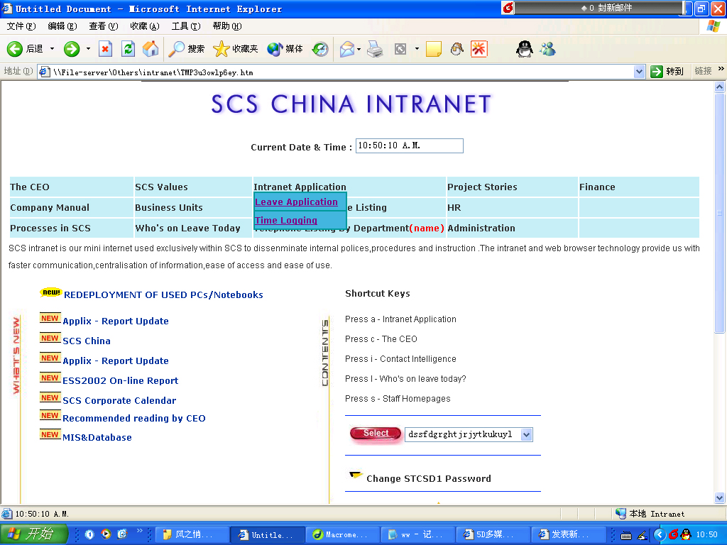Click the Print icon in the toolbar

pos(375,49)
